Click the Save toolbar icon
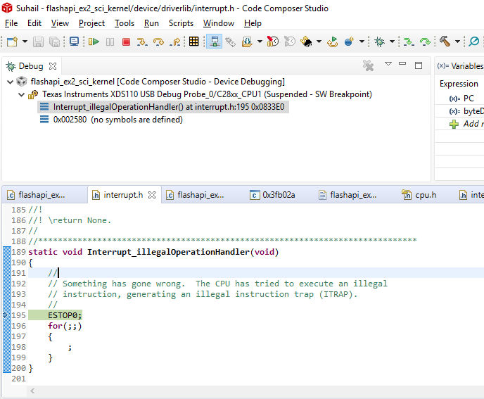Viewport: 484px width, 399px height. [x=38, y=42]
